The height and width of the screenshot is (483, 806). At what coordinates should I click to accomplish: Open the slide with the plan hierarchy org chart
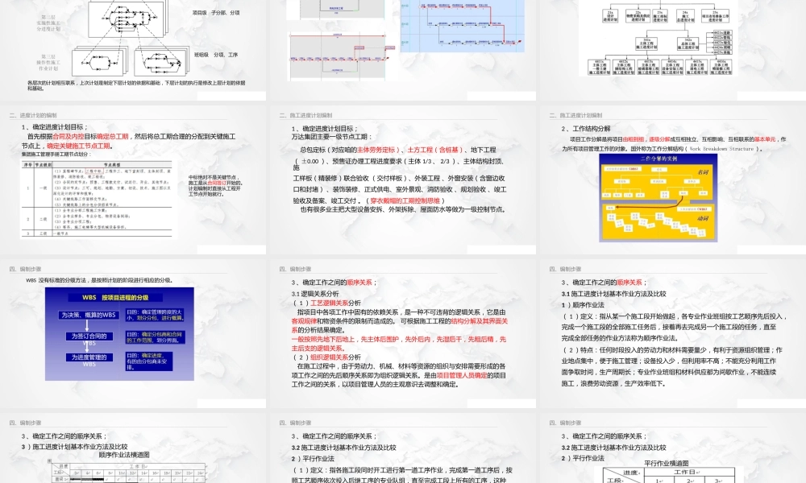point(673,50)
